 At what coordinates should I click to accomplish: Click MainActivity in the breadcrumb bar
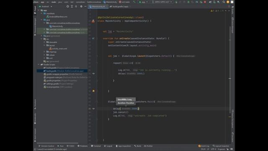pyautogui.click(x=110, y=2)
